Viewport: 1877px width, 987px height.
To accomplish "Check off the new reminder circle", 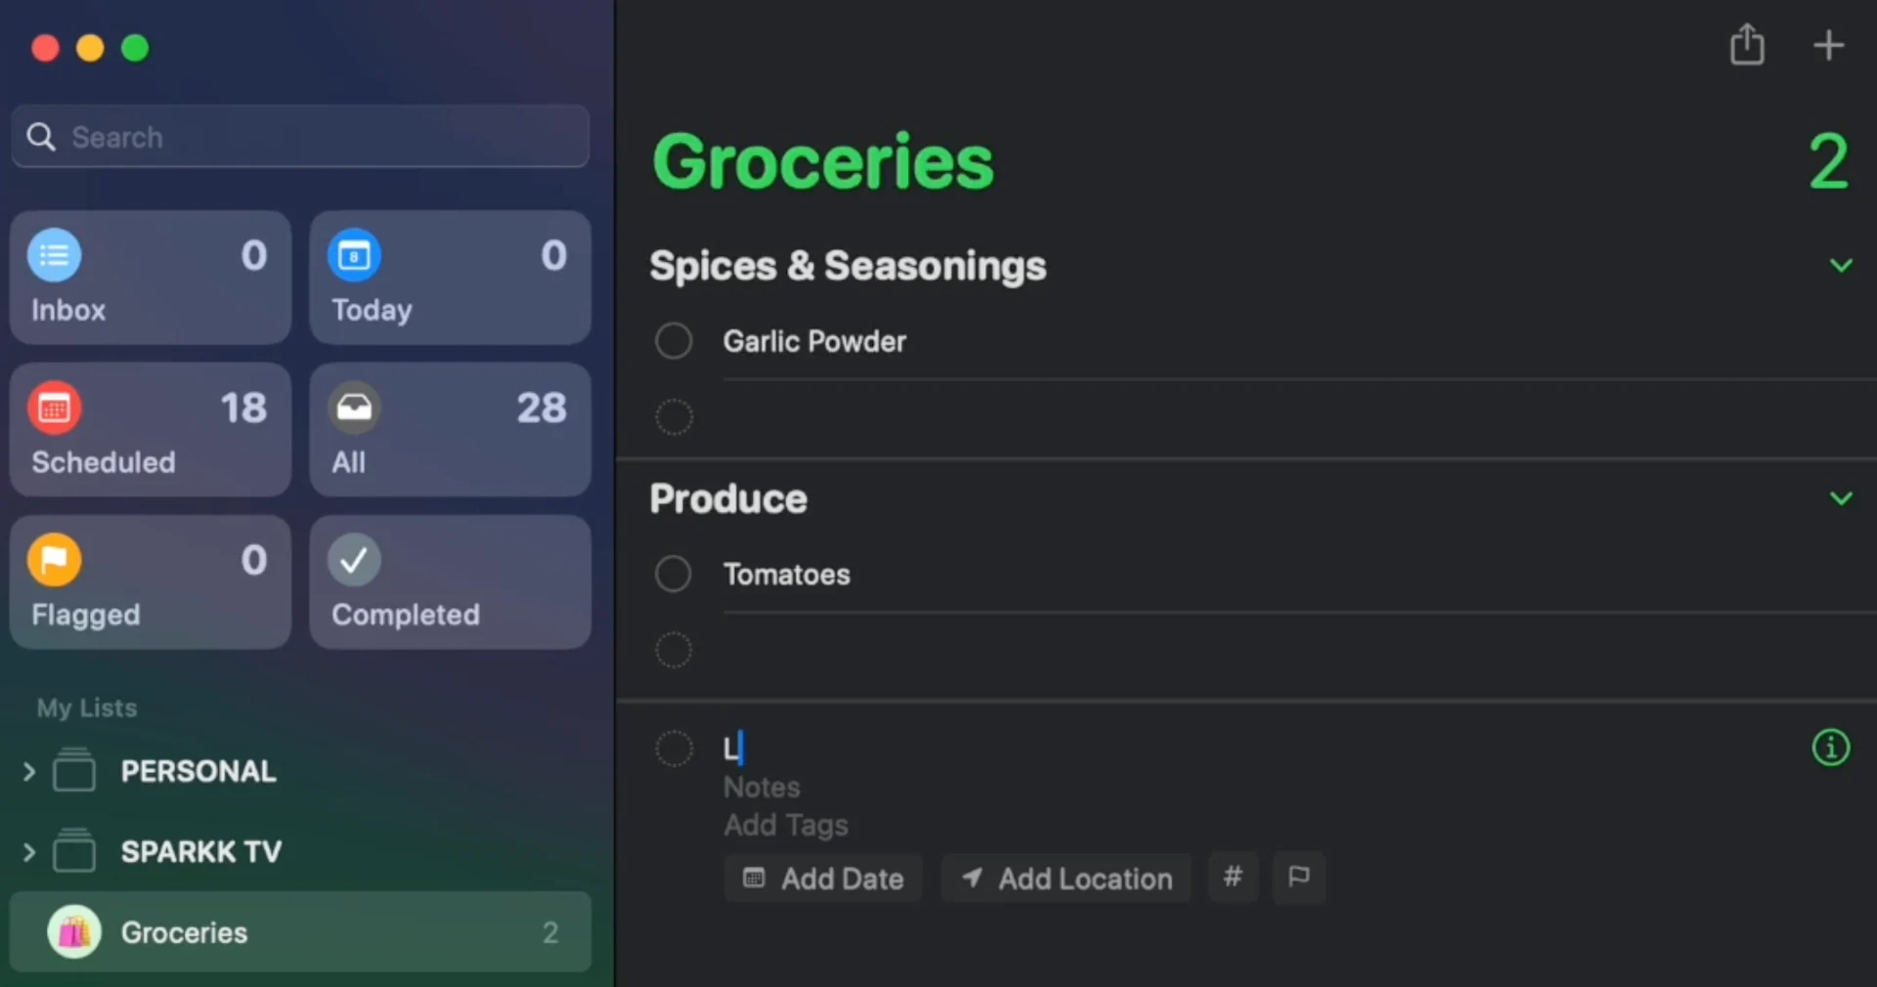I will tap(673, 749).
